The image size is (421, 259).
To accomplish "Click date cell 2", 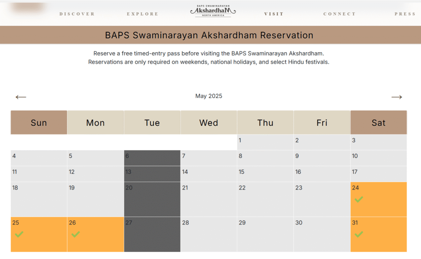I will click(322, 142).
